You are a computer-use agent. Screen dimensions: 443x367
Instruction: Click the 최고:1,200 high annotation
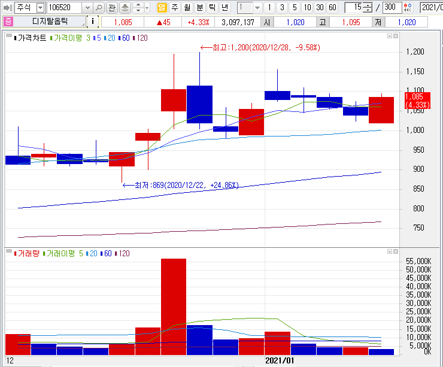pos(260,47)
